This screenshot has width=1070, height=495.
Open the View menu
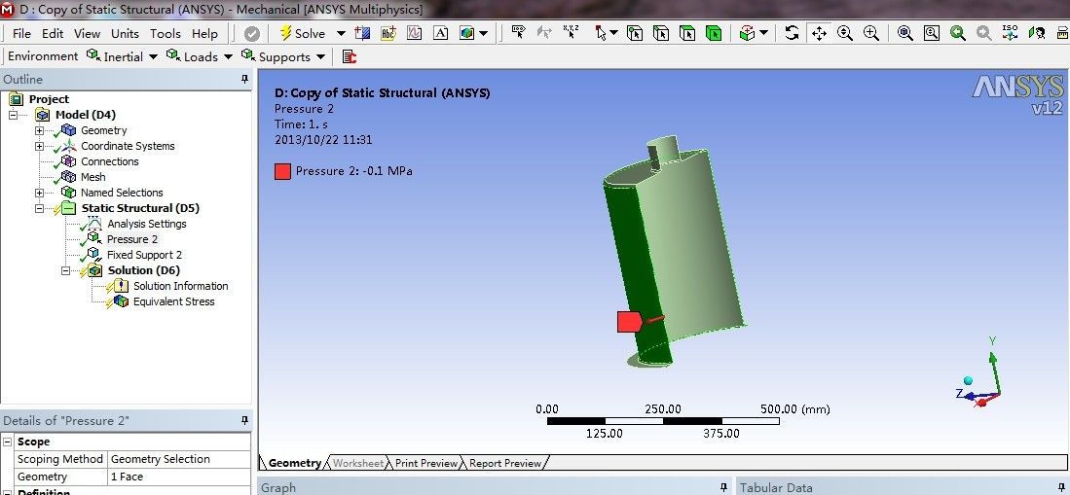coord(88,33)
